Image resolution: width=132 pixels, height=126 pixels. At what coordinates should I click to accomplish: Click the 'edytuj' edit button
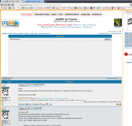108,39
